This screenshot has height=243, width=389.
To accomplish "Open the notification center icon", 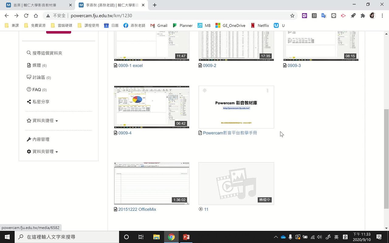I will 379,237.
